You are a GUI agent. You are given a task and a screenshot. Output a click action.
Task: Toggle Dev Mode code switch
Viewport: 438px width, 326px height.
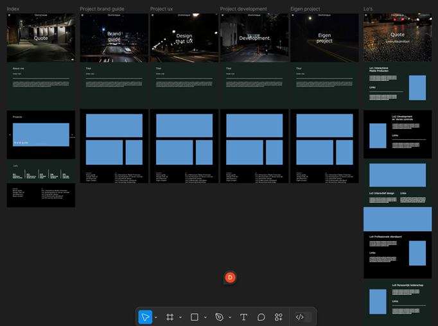coord(300,317)
